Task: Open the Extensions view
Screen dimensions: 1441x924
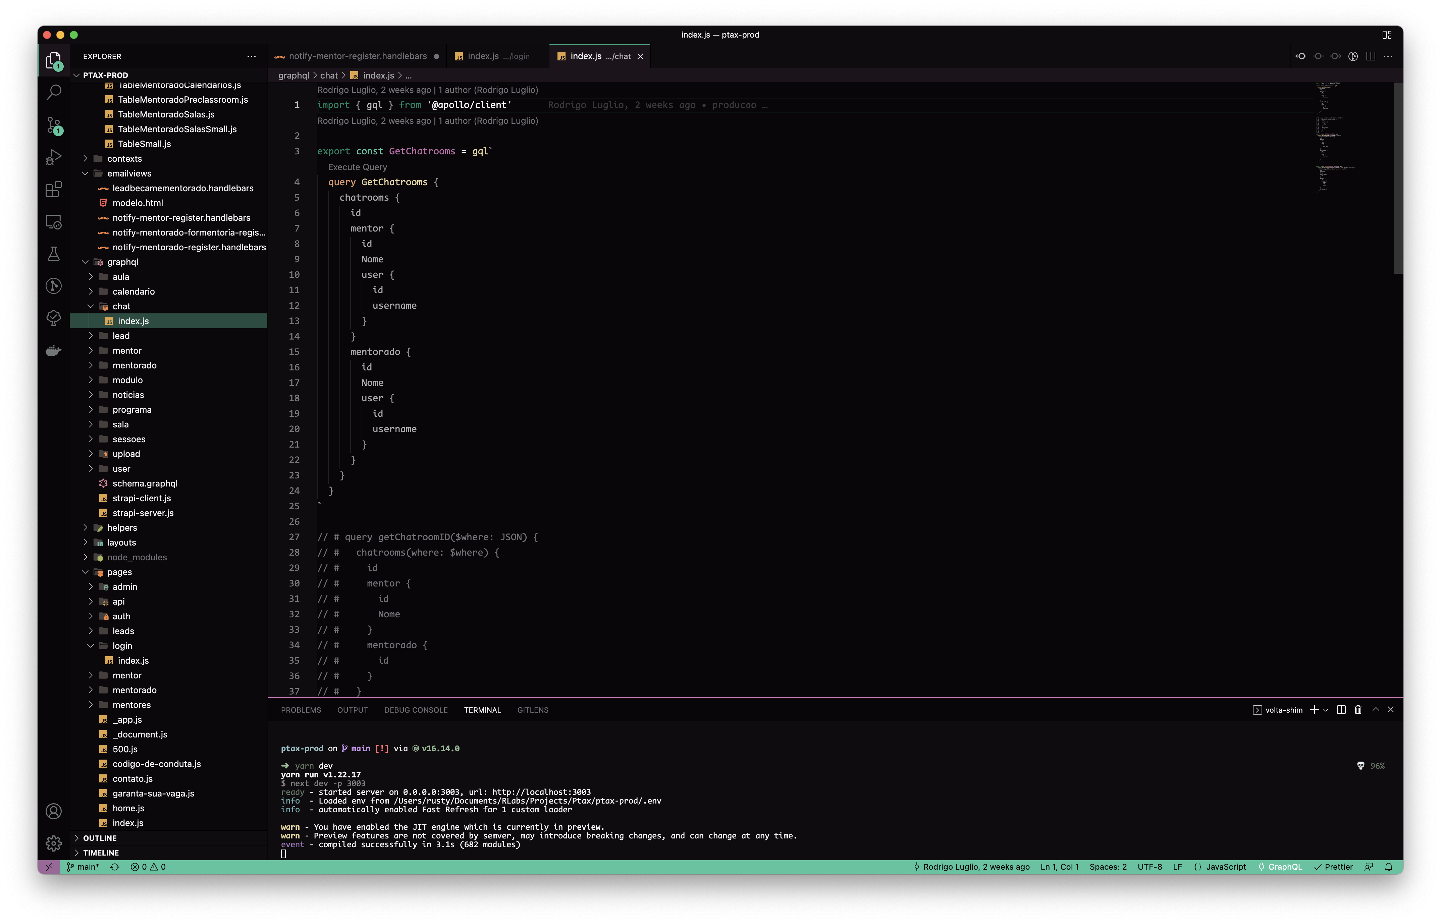Action: [53, 190]
